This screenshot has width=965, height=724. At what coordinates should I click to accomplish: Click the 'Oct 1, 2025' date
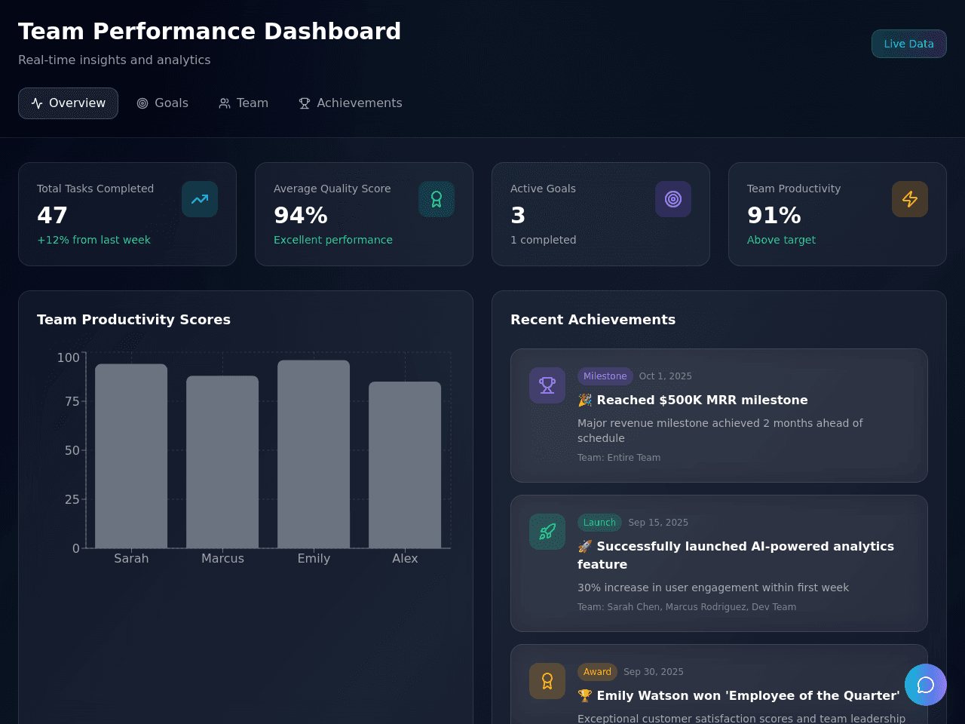tap(666, 376)
